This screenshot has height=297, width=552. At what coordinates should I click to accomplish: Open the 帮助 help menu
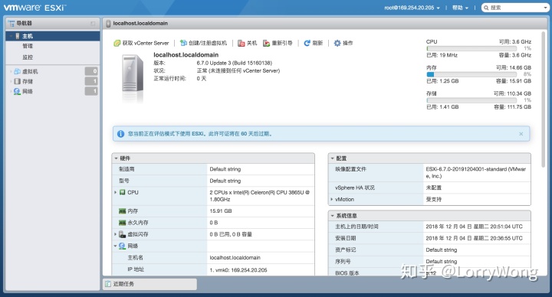pos(460,8)
